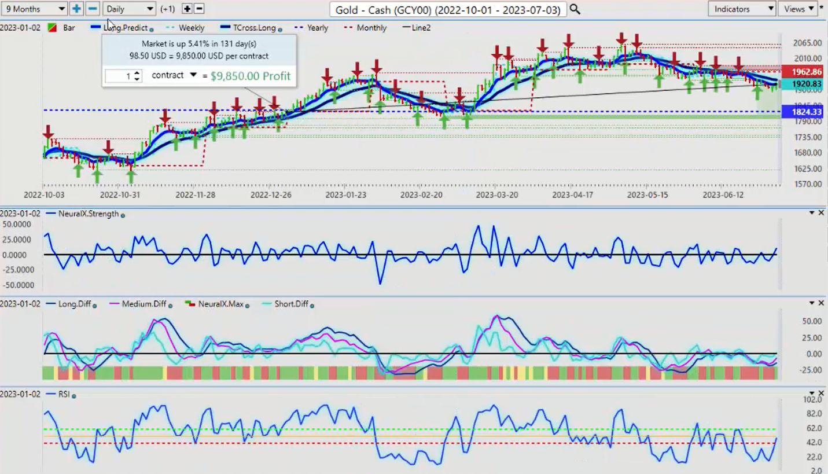
Task: Increase contract quantity with up stepper arrow
Action: click(x=137, y=73)
